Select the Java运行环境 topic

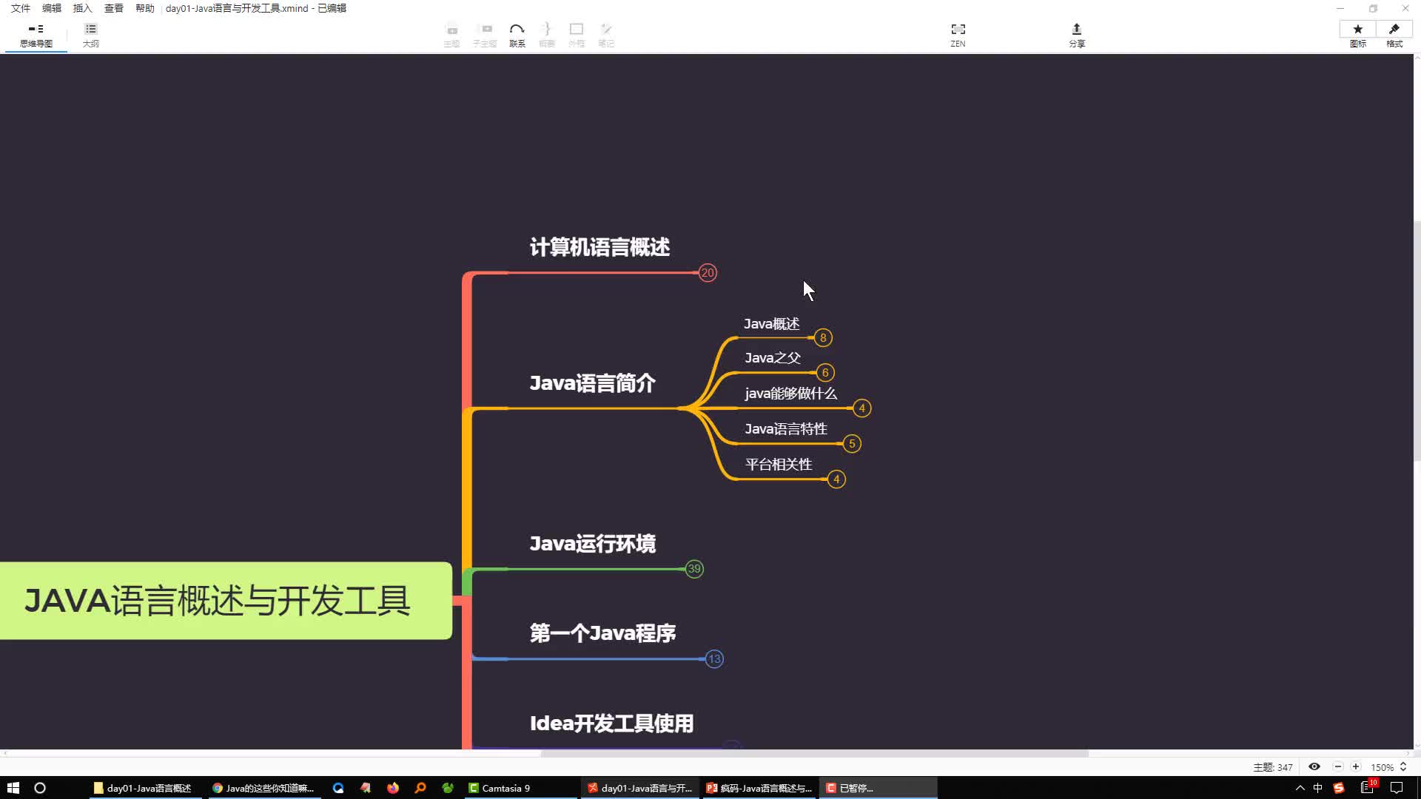tap(592, 544)
